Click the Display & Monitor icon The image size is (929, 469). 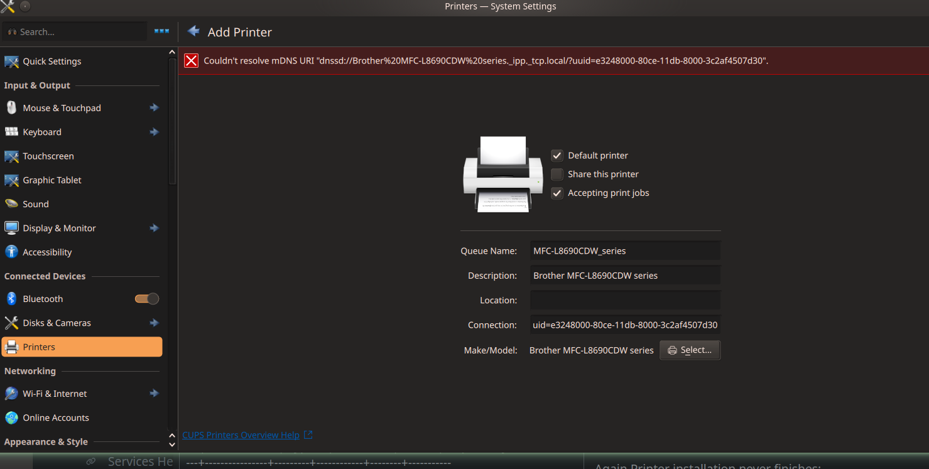click(11, 228)
